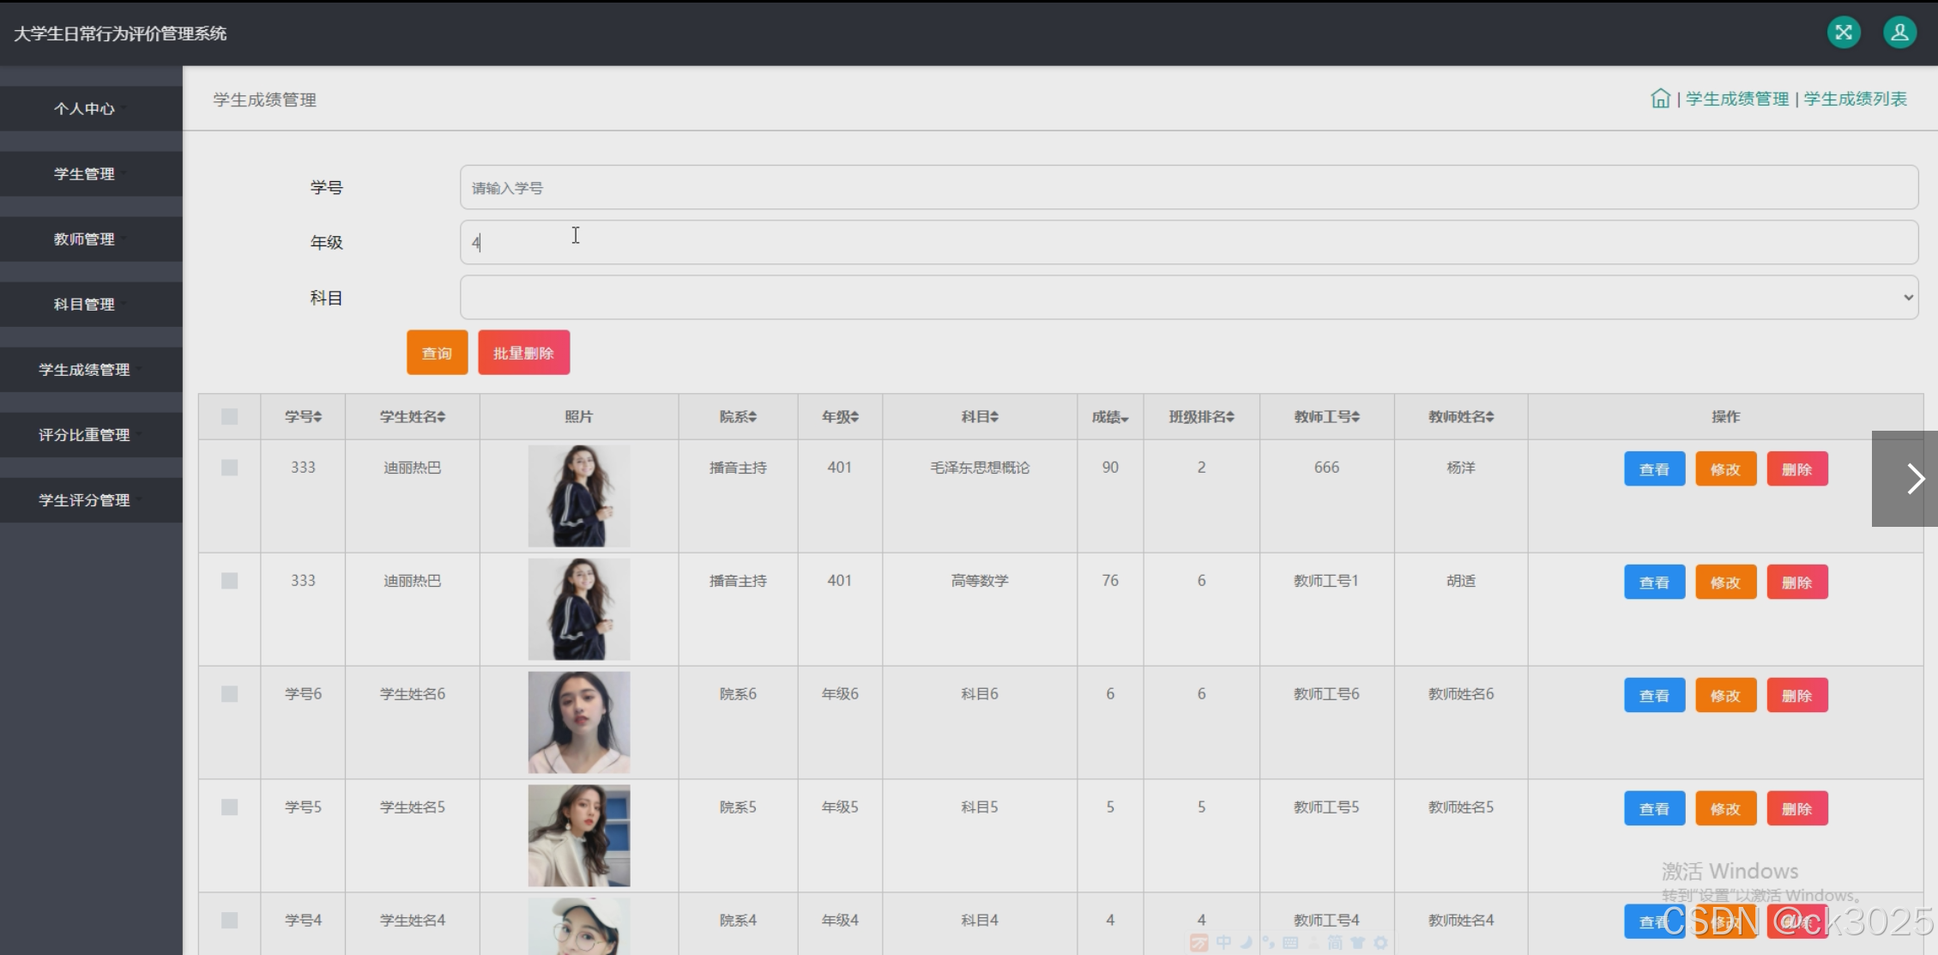Sort by 成绩 column sort arrow
The image size is (1938, 955).
1124,418
